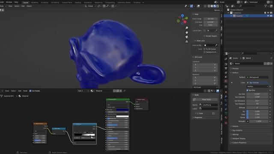Toggle Lock Camera to View checkbox
This screenshot has width=274, height=154.
tap(204, 52)
